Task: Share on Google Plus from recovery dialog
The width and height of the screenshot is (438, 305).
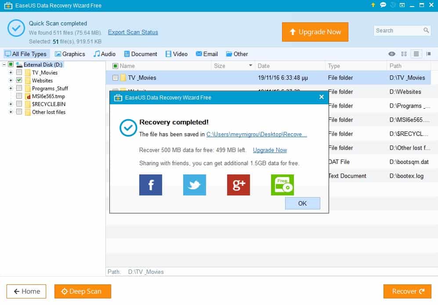Action: [238, 185]
